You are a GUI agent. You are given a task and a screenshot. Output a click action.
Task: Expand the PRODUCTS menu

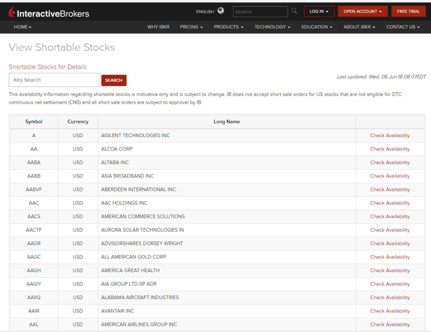pos(228,27)
